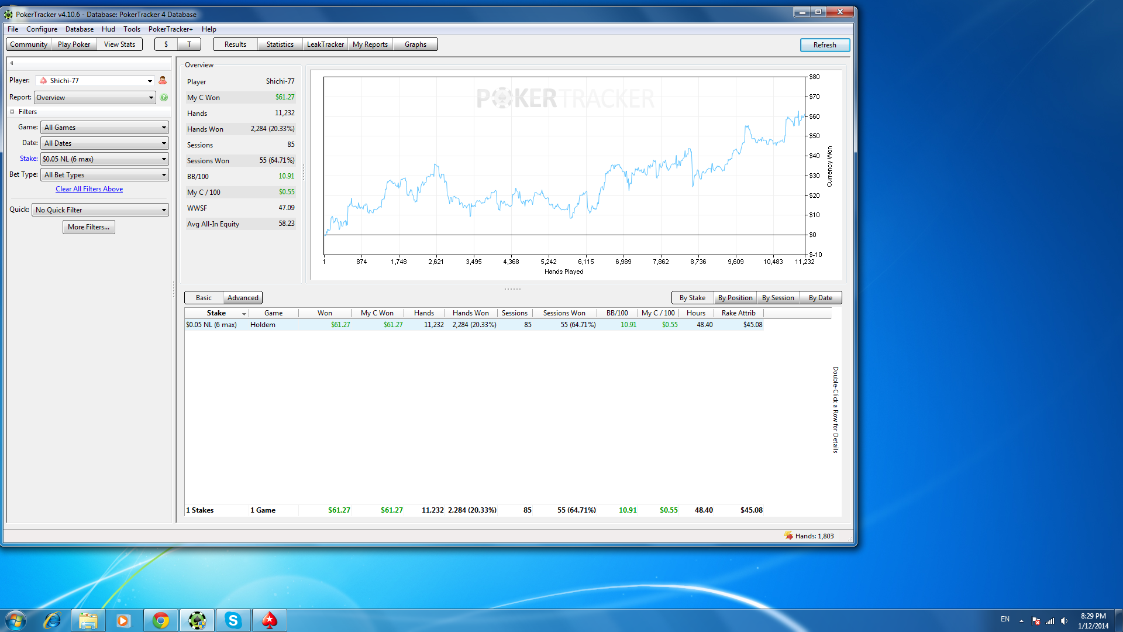Click the player profile icon beside Shichi-77

click(x=163, y=81)
